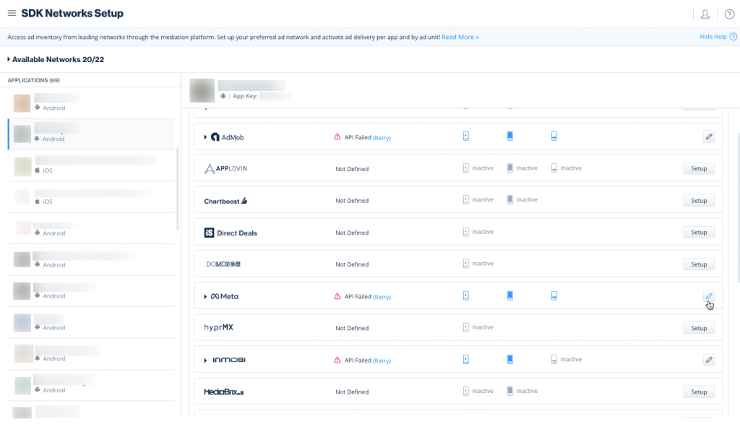Select the first iOS application in list

pyautogui.click(x=90, y=165)
